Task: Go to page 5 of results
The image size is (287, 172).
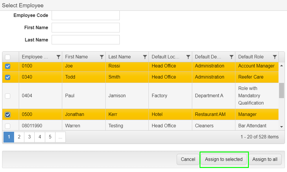Action: tap(50, 137)
